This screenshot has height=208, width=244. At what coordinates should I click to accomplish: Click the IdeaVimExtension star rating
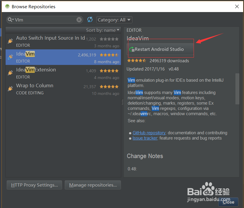109,71
